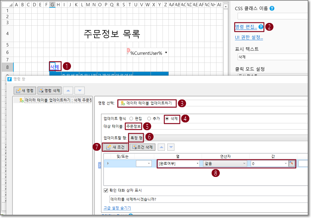Open the 명령 편집 link

click(246, 27)
